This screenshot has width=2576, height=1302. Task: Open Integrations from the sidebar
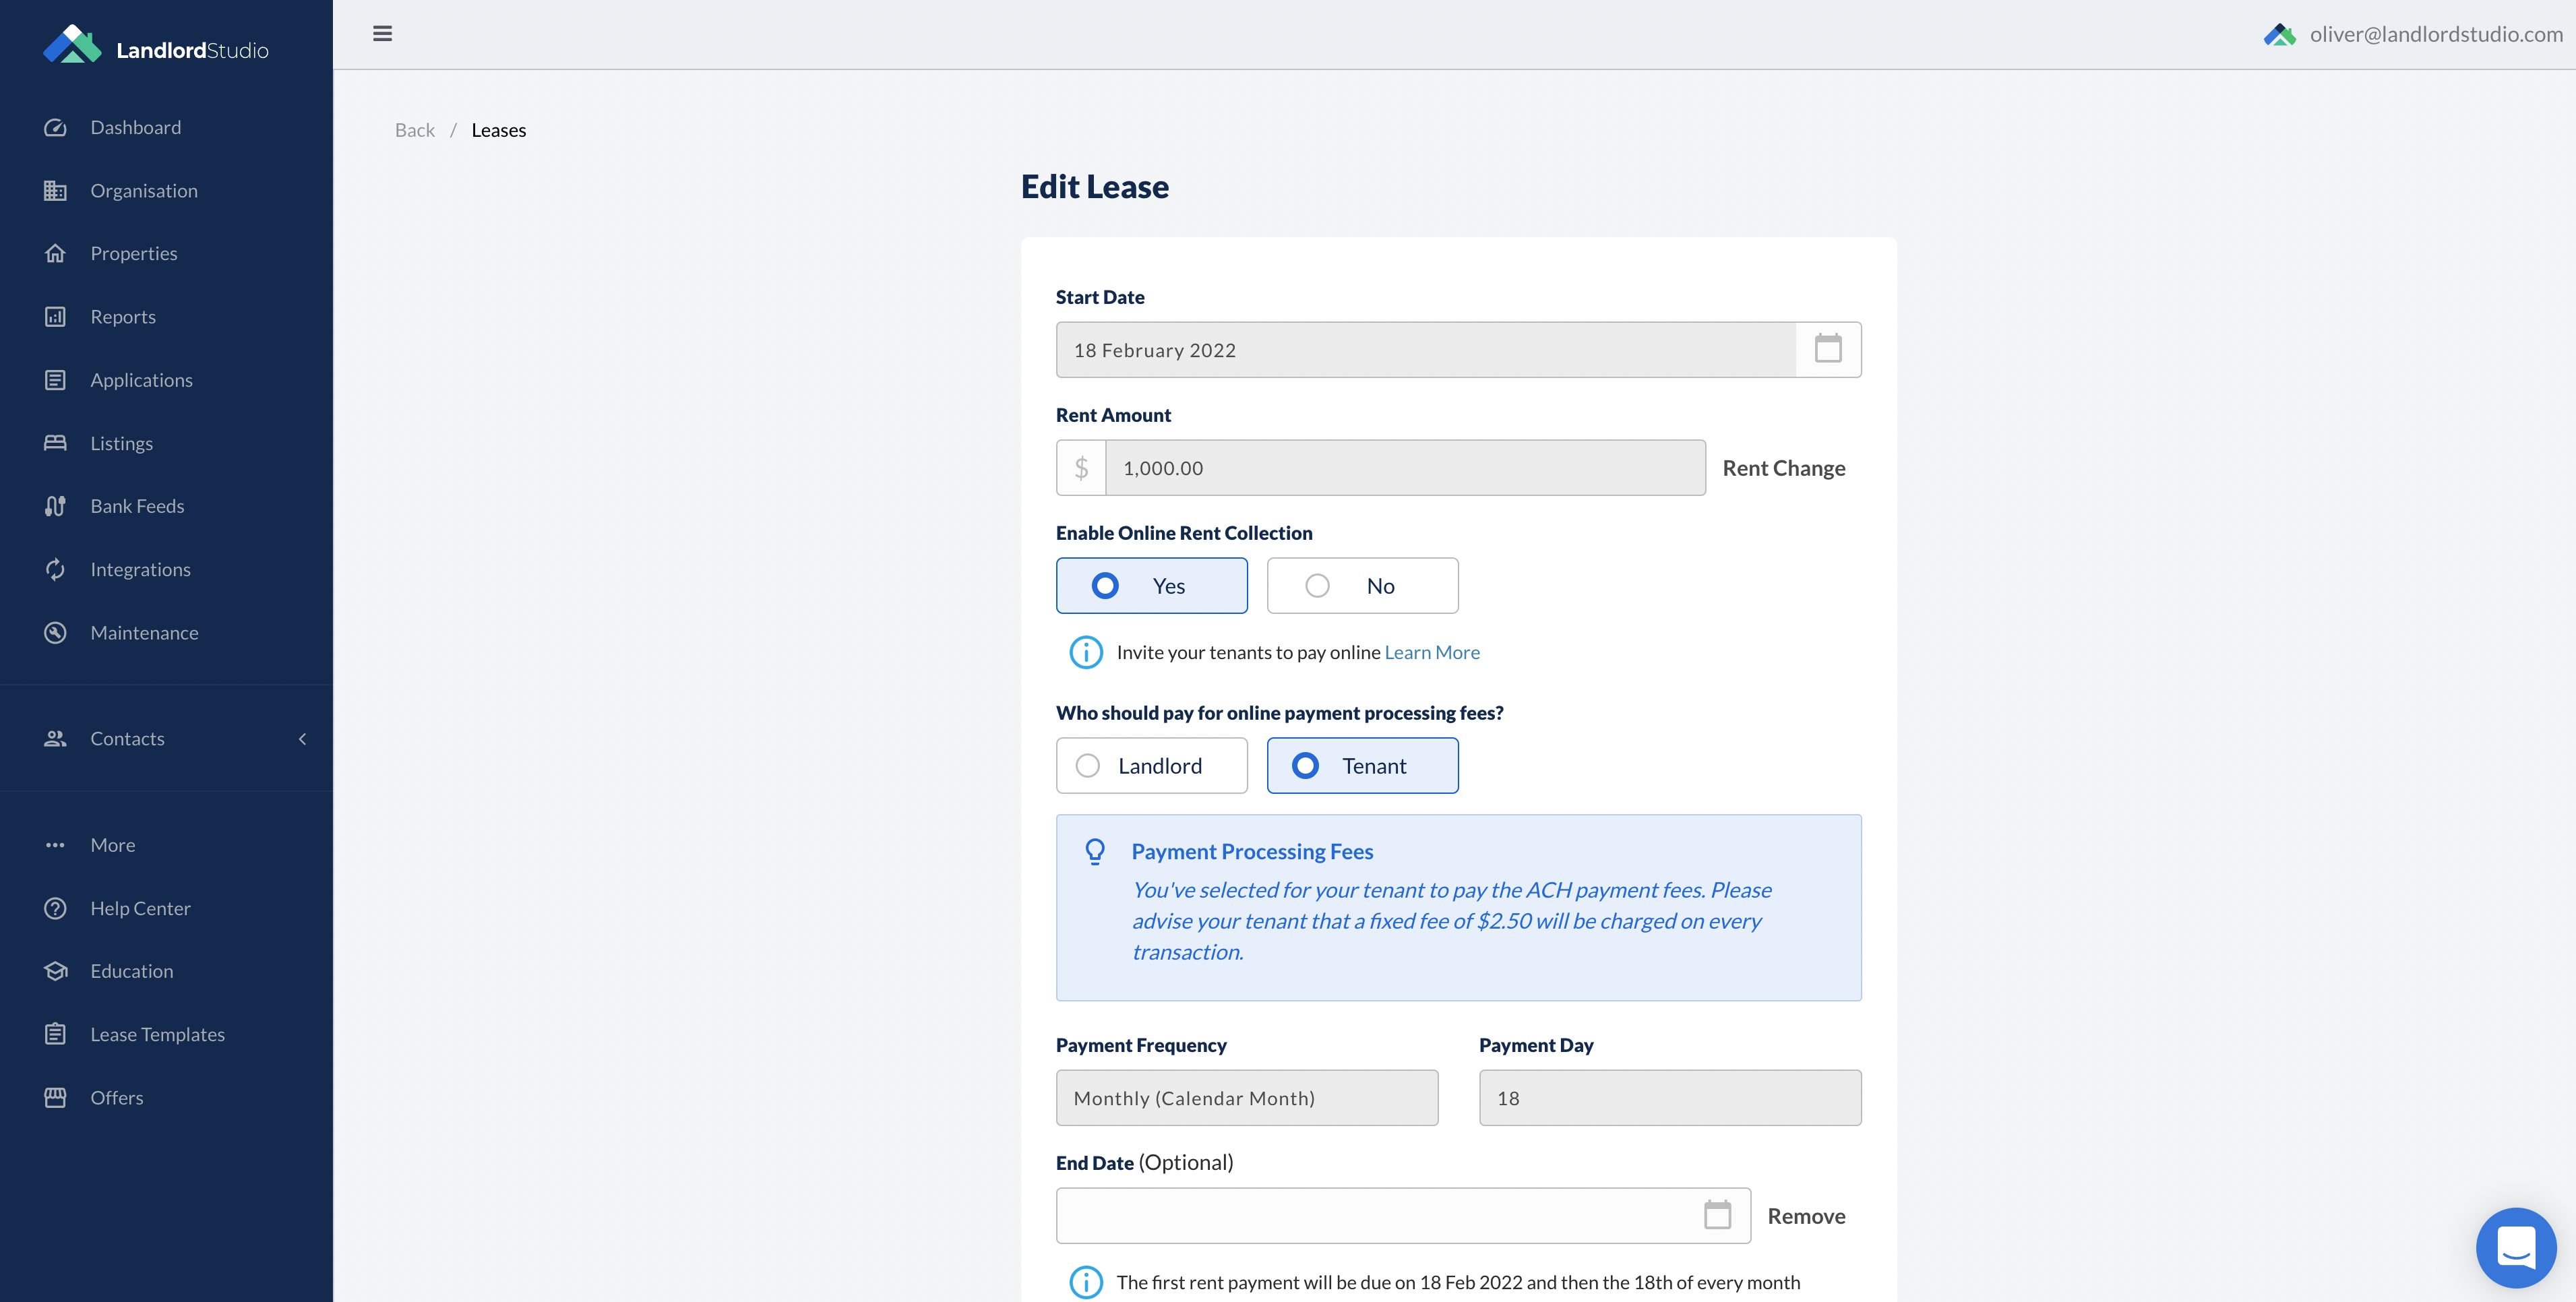[x=140, y=569]
